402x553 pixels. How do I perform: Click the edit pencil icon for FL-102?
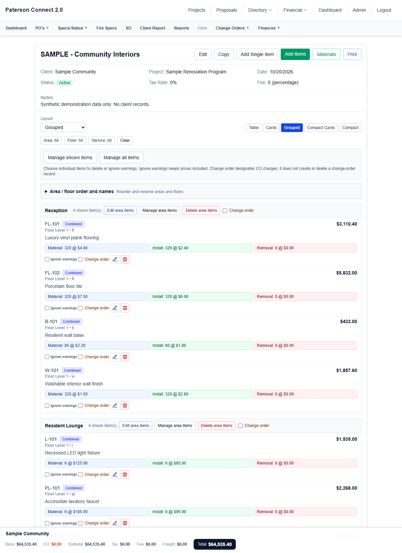[115, 308]
